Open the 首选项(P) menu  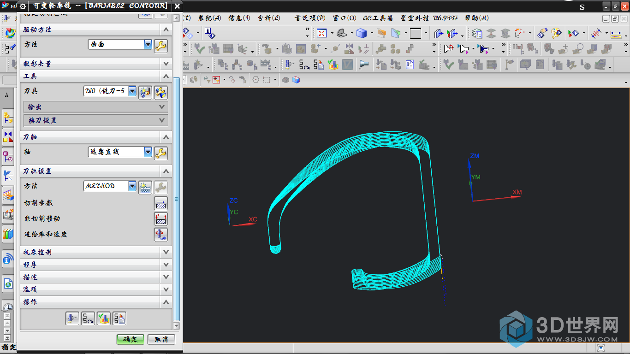coord(310,18)
